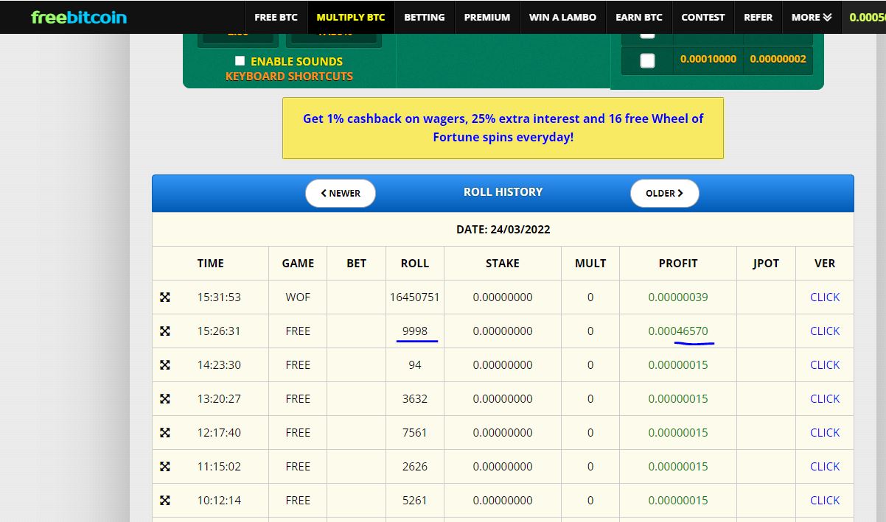Toggle the Enable Sounds checkbox
Screen dimensions: 886x522
pos(240,61)
